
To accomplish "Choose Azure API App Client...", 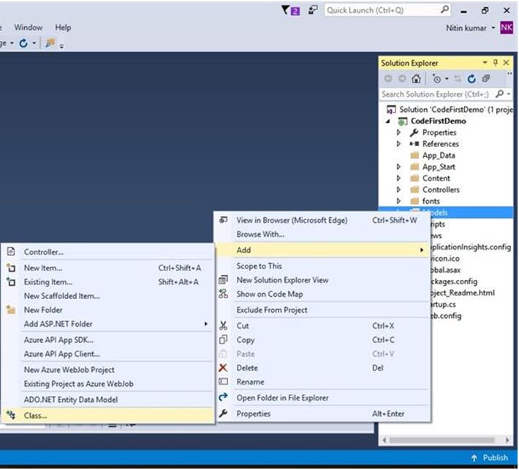I will pos(107,354).
